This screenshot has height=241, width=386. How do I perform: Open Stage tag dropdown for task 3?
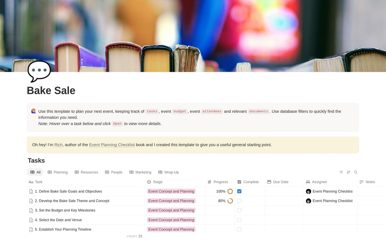pyautogui.click(x=171, y=210)
